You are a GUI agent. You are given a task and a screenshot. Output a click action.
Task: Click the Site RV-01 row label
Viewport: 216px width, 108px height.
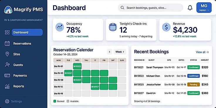click(58, 66)
